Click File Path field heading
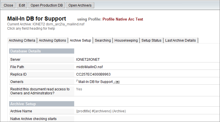The height and width of the screenshot is (122, 220). (17, 67)
